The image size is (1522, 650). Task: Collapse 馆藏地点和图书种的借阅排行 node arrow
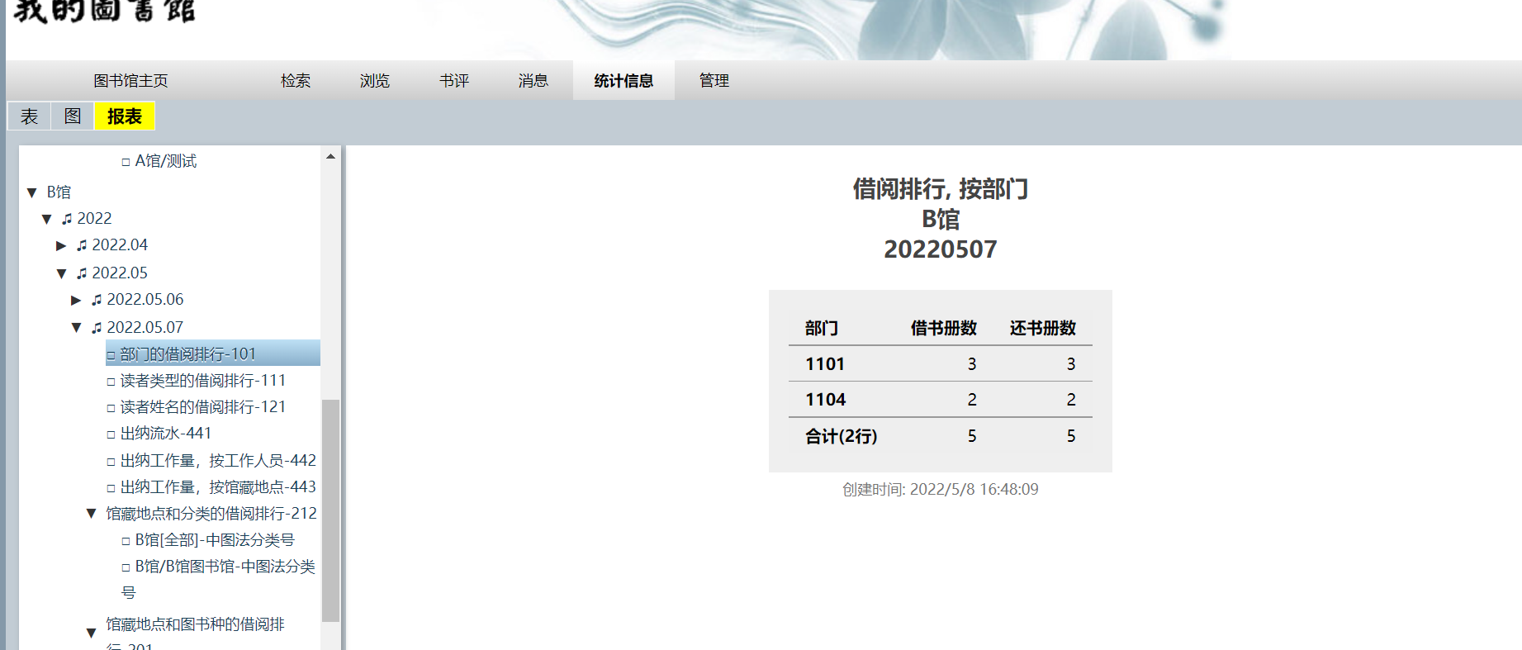point(91,633)
